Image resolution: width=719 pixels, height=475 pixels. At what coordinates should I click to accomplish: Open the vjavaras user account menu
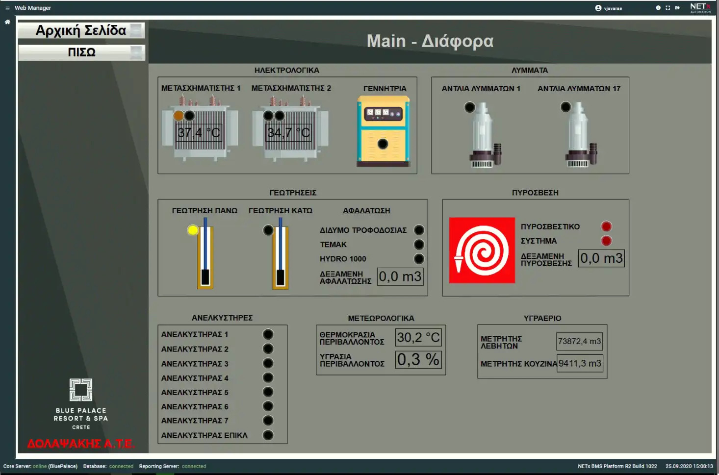(x=609, y=8)
